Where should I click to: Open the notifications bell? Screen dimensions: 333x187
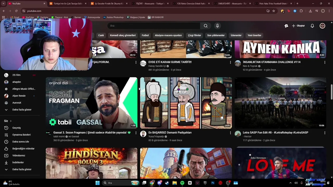click(312, 26)
